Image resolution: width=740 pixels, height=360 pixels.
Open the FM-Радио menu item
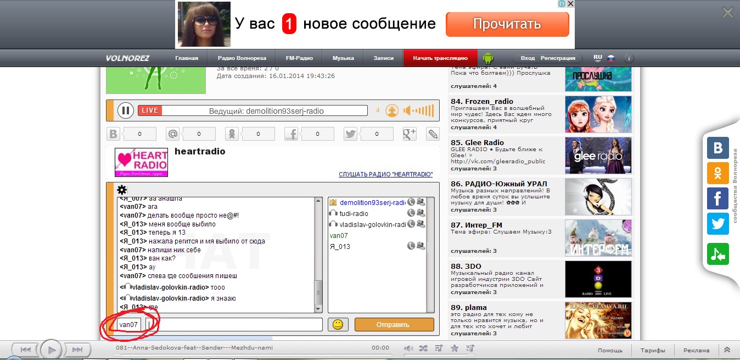[x=299, y=58]
